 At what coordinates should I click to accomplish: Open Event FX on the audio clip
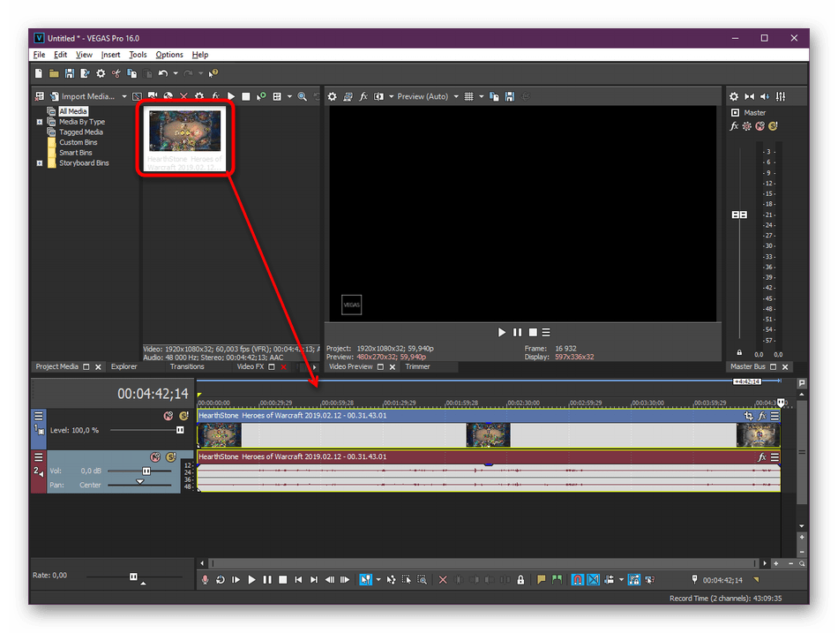762,457
